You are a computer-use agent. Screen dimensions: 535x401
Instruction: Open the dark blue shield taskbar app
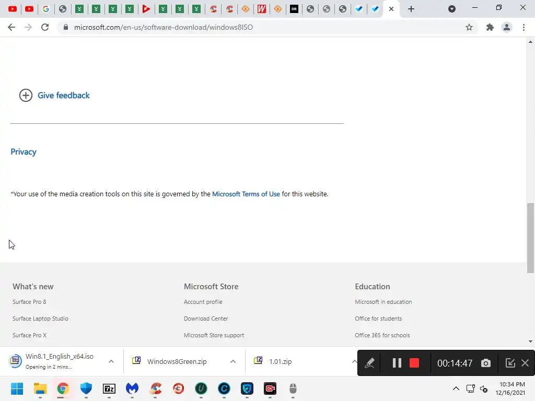(247, 388)
